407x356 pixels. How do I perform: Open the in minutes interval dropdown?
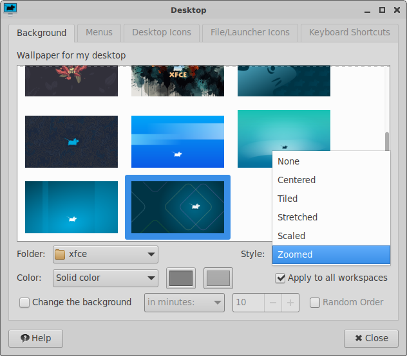click(184, 303)
